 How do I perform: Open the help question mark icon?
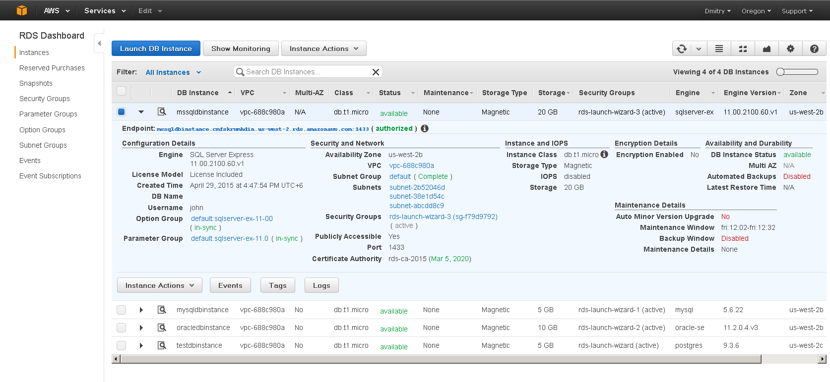[x=814, y=49]
